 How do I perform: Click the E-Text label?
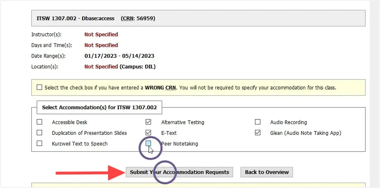[x=169, y=133]
